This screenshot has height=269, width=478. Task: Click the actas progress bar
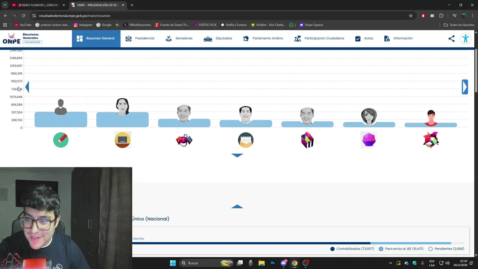coord(298,243)
